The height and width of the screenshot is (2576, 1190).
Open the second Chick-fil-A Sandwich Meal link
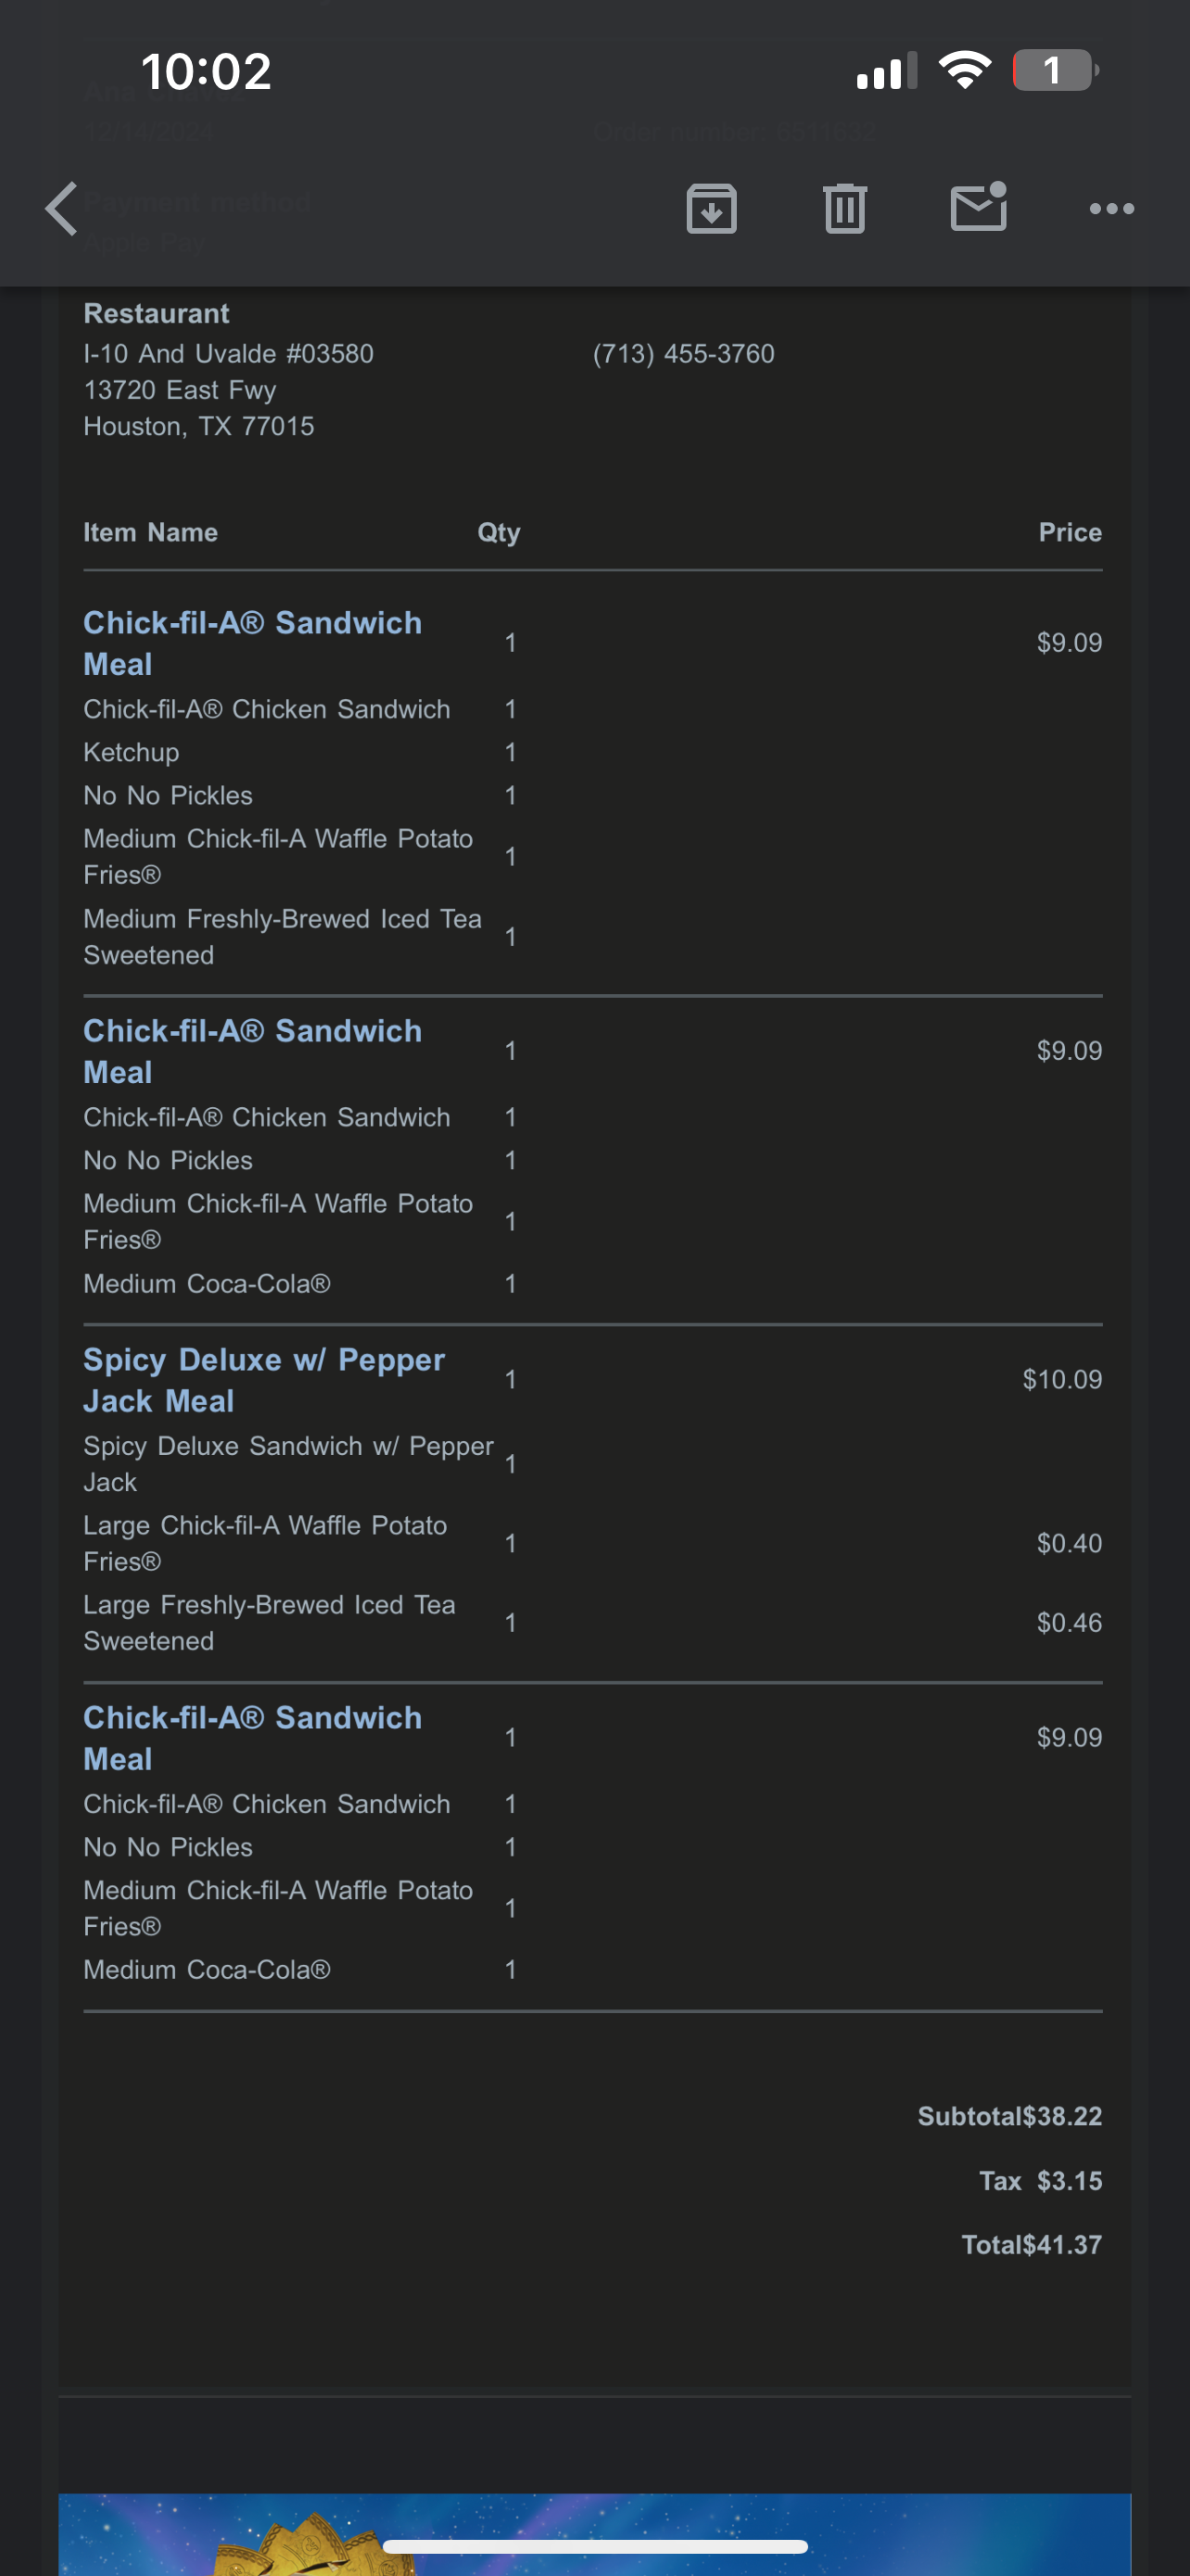coord(252,1051)
